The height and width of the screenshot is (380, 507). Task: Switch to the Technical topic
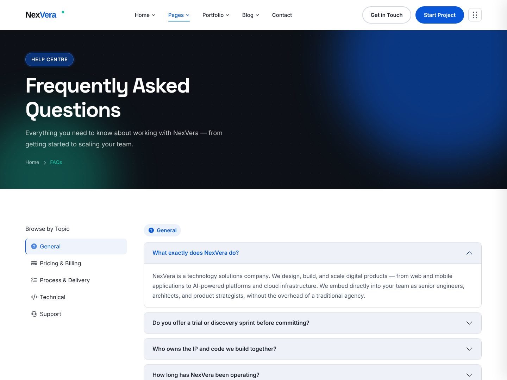coord(76,297)
